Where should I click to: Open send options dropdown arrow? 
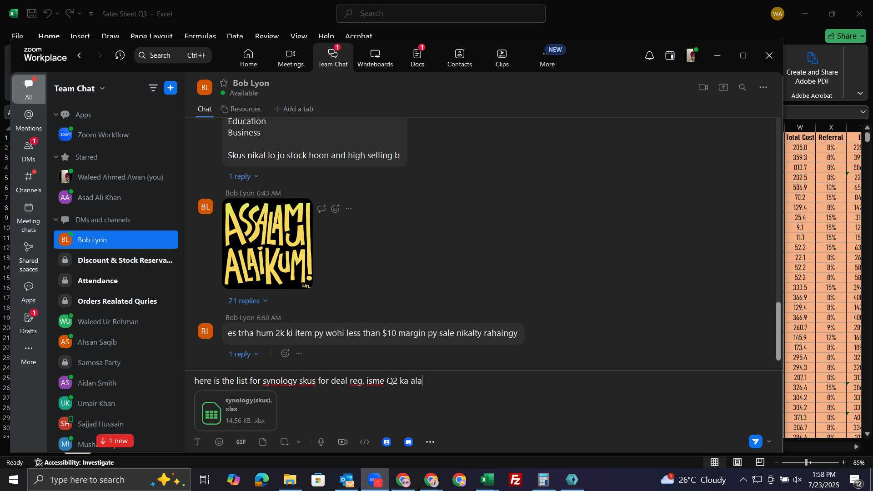coord(769,442)
